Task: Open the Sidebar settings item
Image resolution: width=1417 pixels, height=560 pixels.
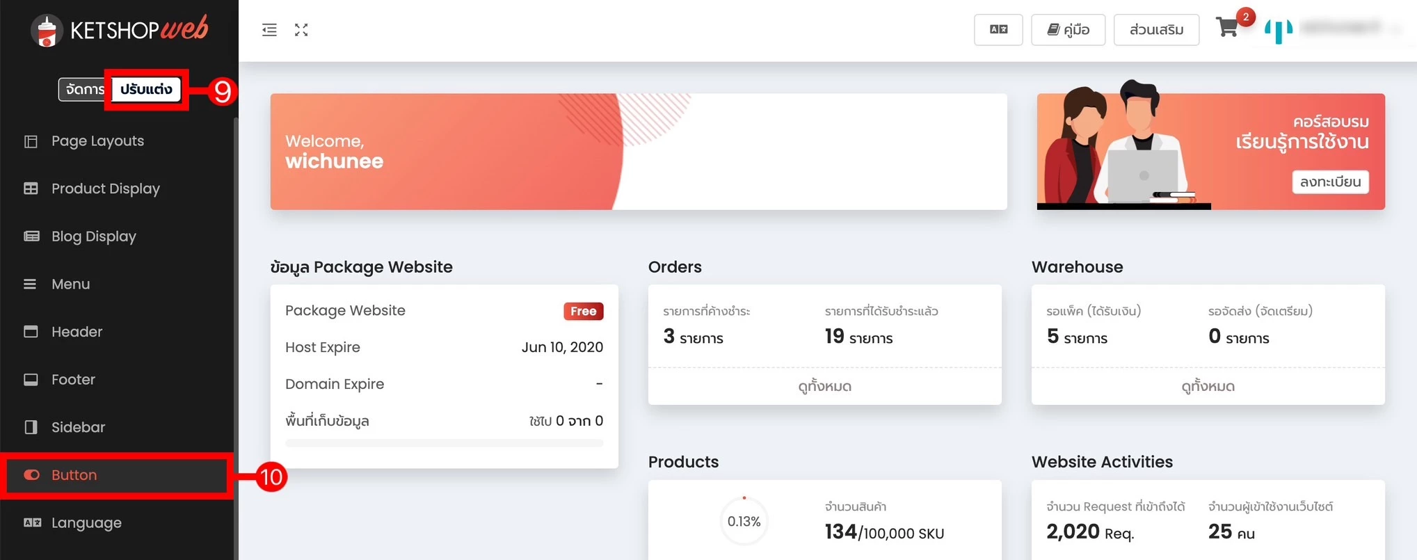Action: [78, 427]
